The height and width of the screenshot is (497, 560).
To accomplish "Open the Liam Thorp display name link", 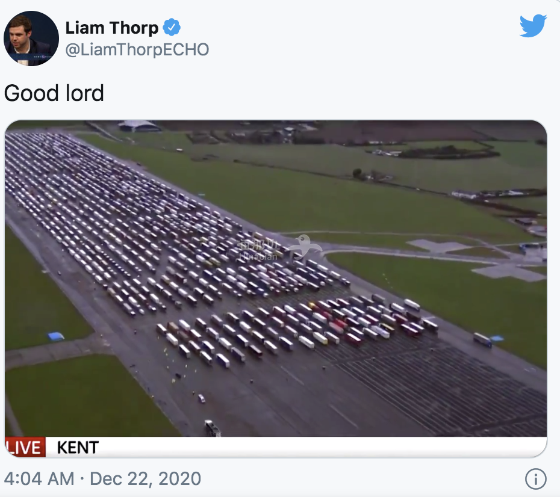I will pyautogui.click(x=112, y=28).
